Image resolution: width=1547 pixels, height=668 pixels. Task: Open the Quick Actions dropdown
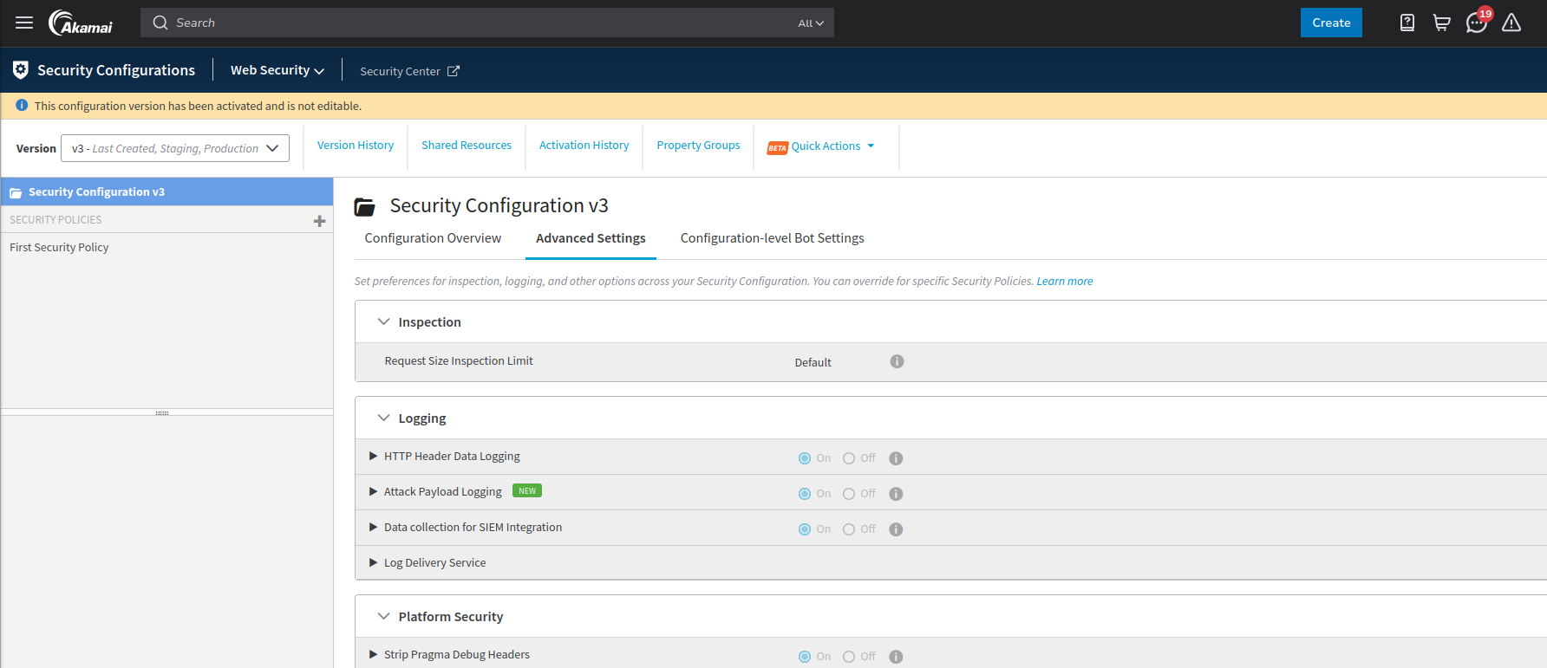(x=832, y=146)
